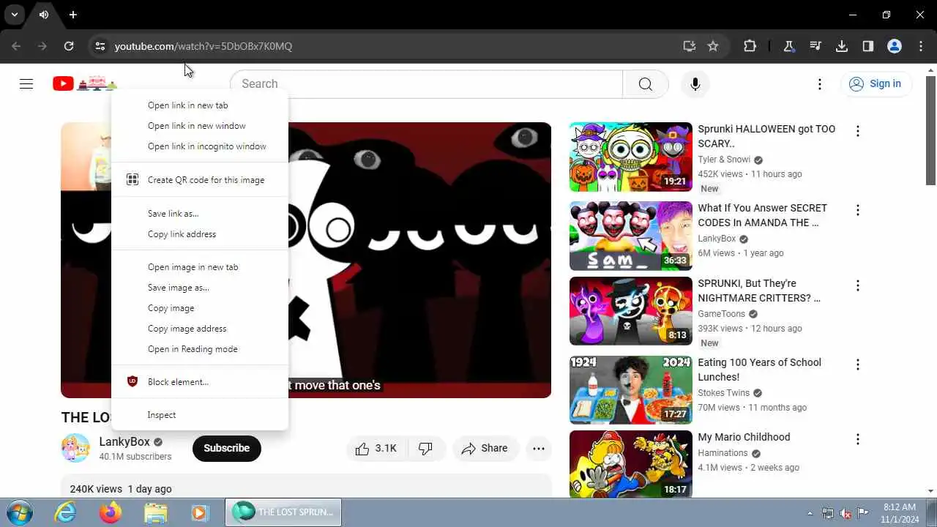Screen dimensions: 937x527
Task: Open a new browser tab
Action: click(73, 15)
